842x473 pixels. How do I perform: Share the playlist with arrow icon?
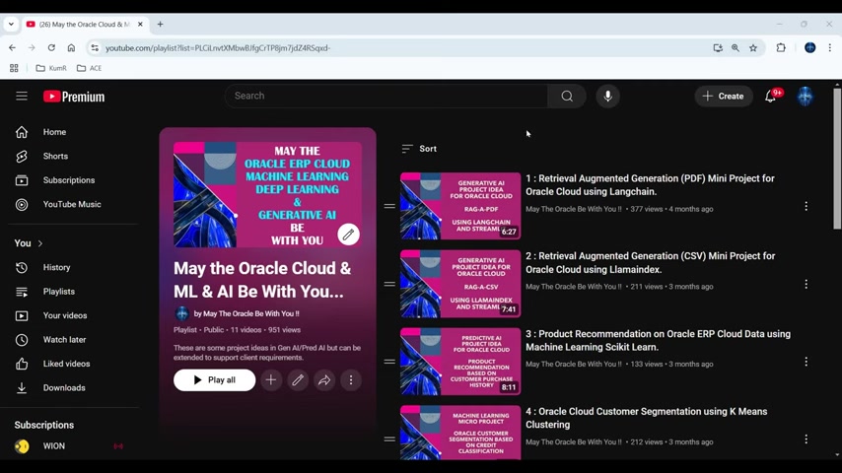[x=324, y=380]
